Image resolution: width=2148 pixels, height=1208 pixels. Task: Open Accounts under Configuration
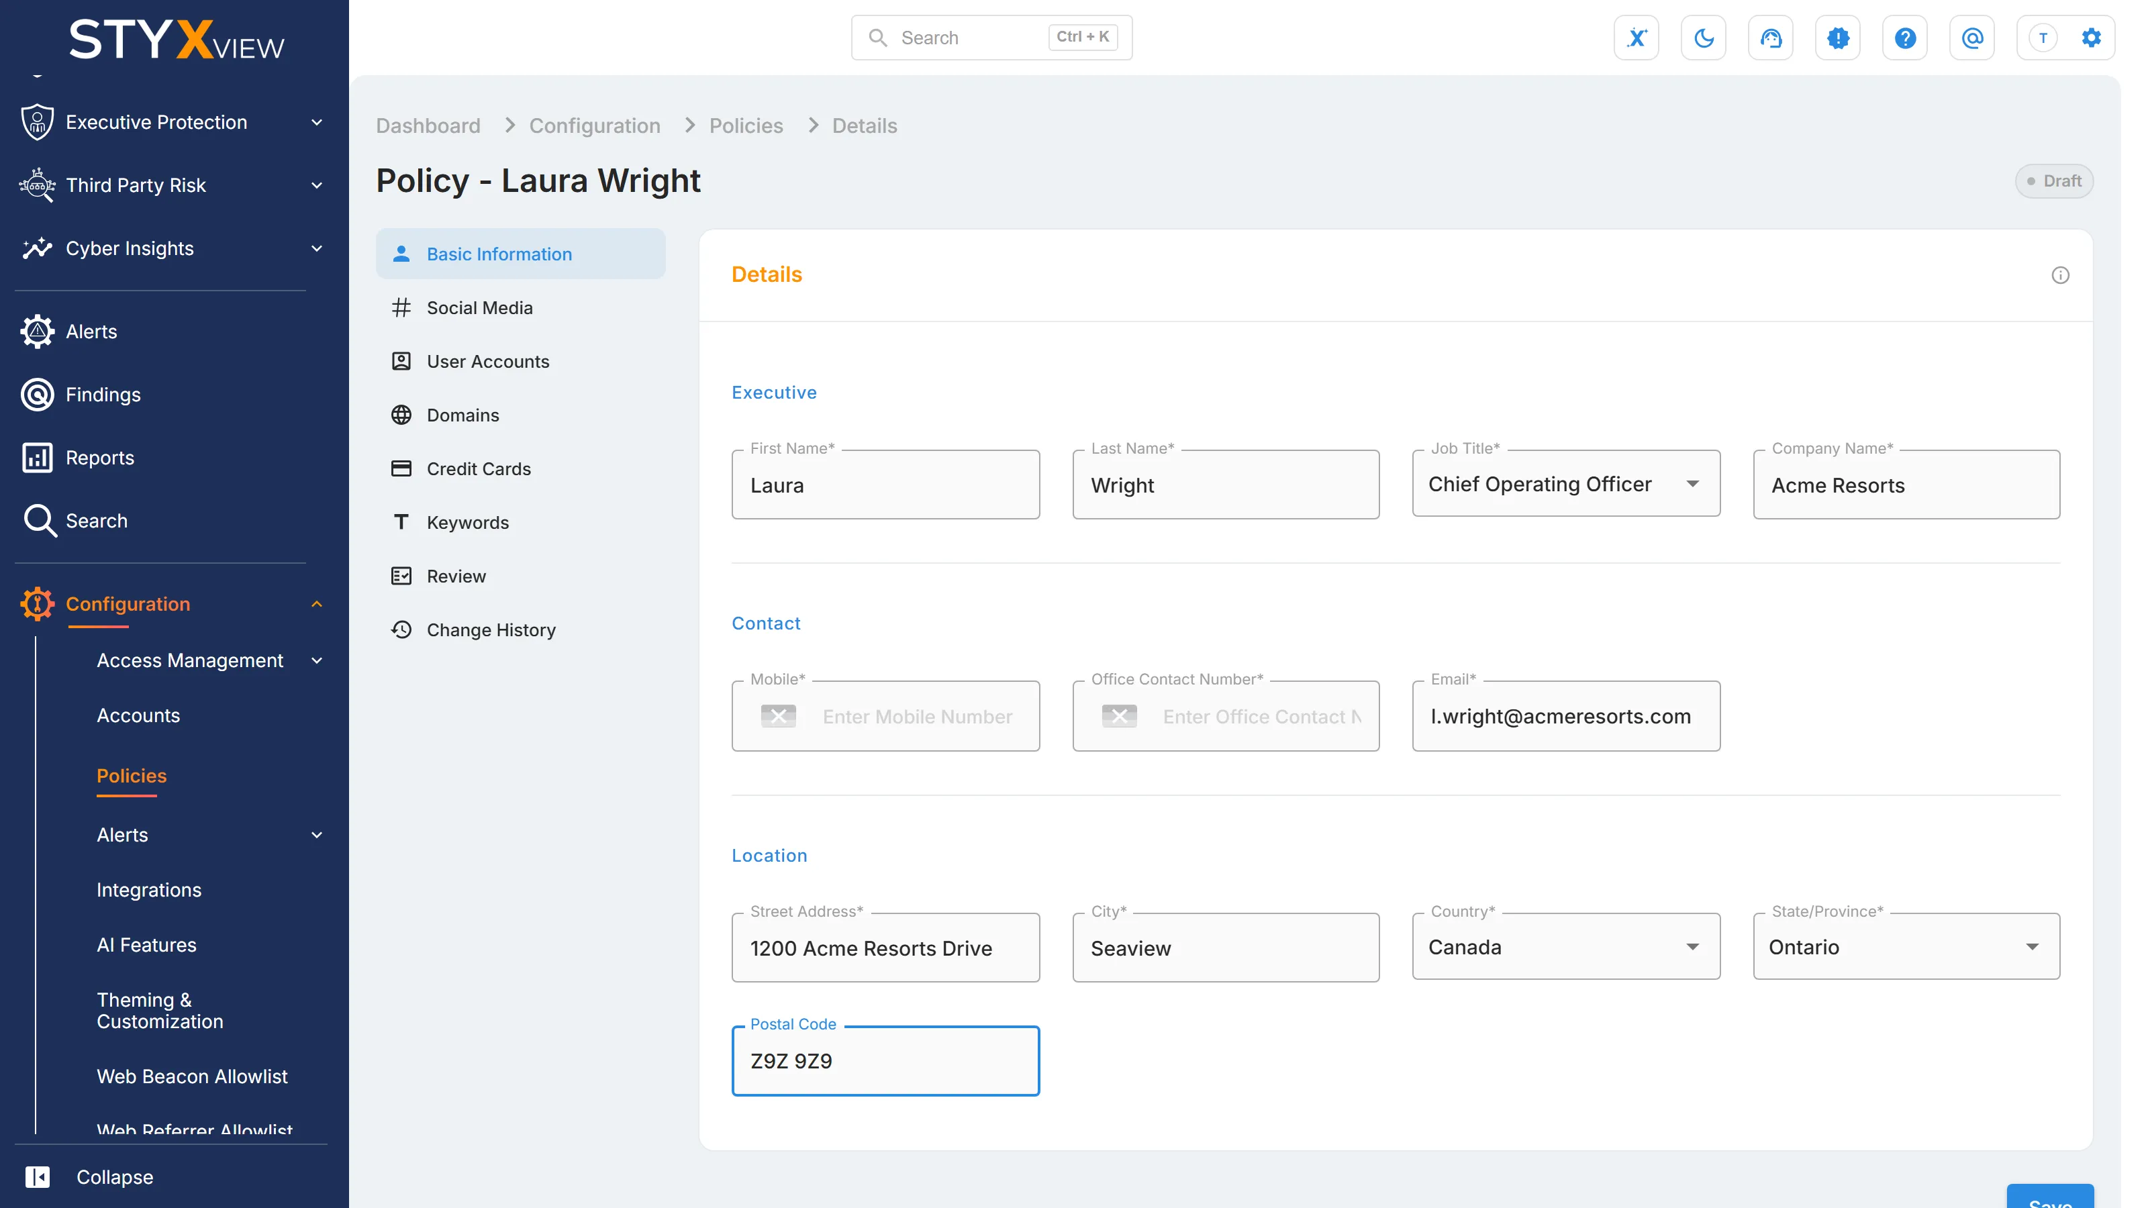138,715
